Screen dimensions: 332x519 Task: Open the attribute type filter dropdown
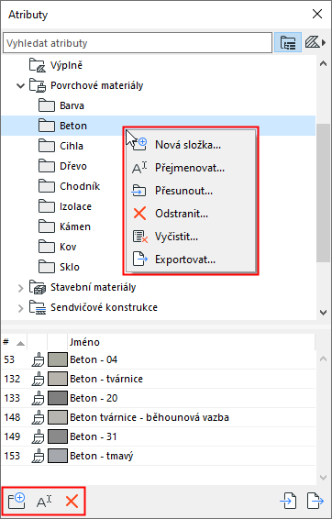pyautogui.click(x=315, y=43)
